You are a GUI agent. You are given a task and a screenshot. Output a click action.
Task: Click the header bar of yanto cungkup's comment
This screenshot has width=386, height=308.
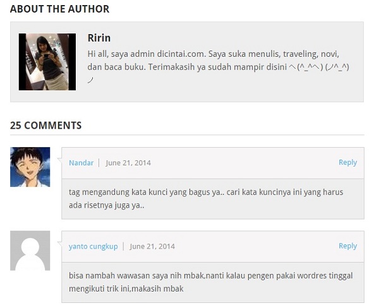213,247
